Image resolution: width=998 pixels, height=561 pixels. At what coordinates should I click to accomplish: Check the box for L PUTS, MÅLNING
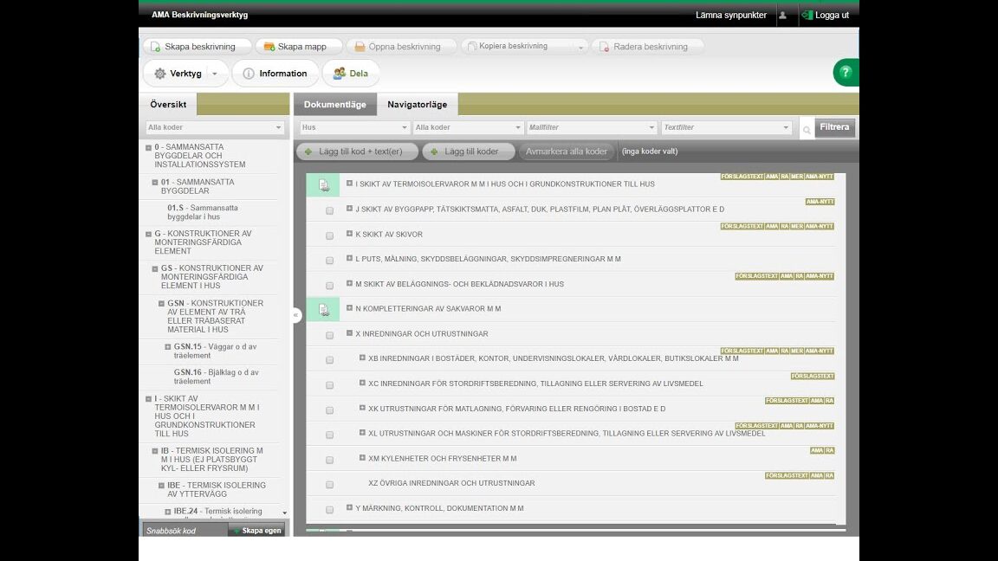click(x=330, y=260)
